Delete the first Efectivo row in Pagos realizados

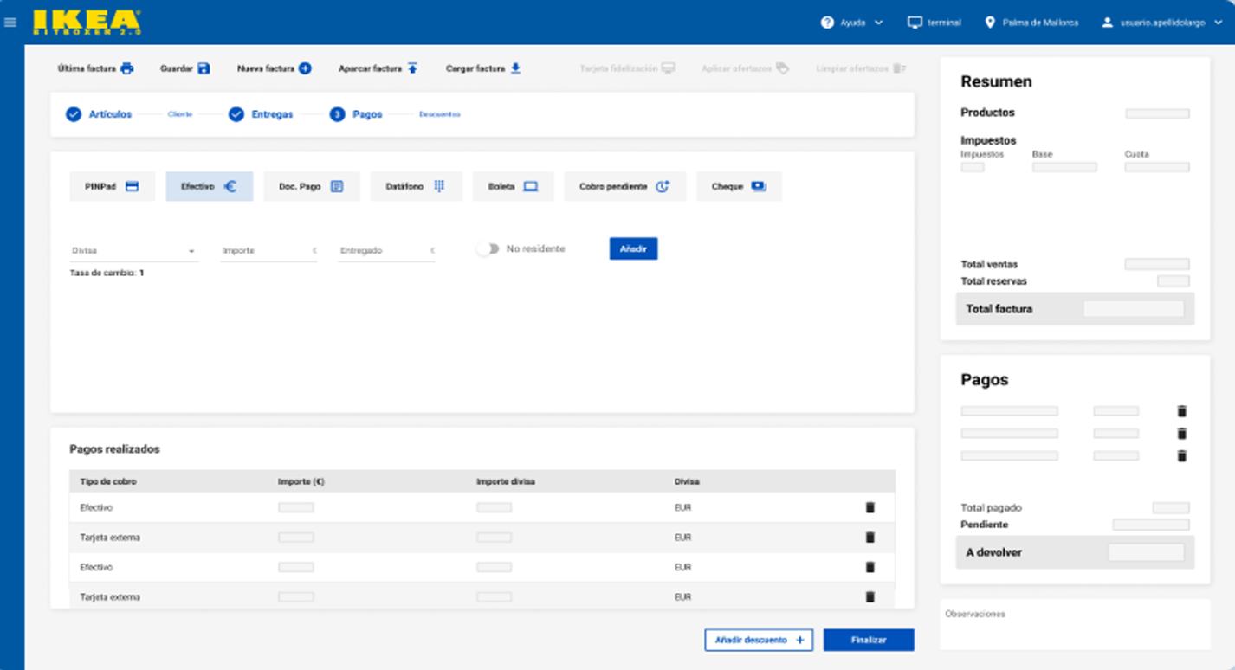(870, 508)
